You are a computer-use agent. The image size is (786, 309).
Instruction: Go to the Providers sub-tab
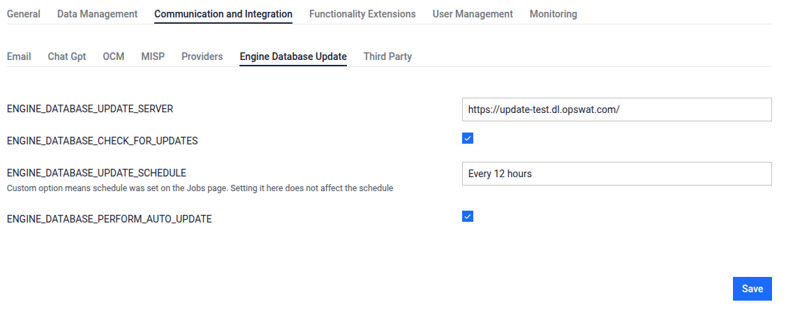click(202, 56)
